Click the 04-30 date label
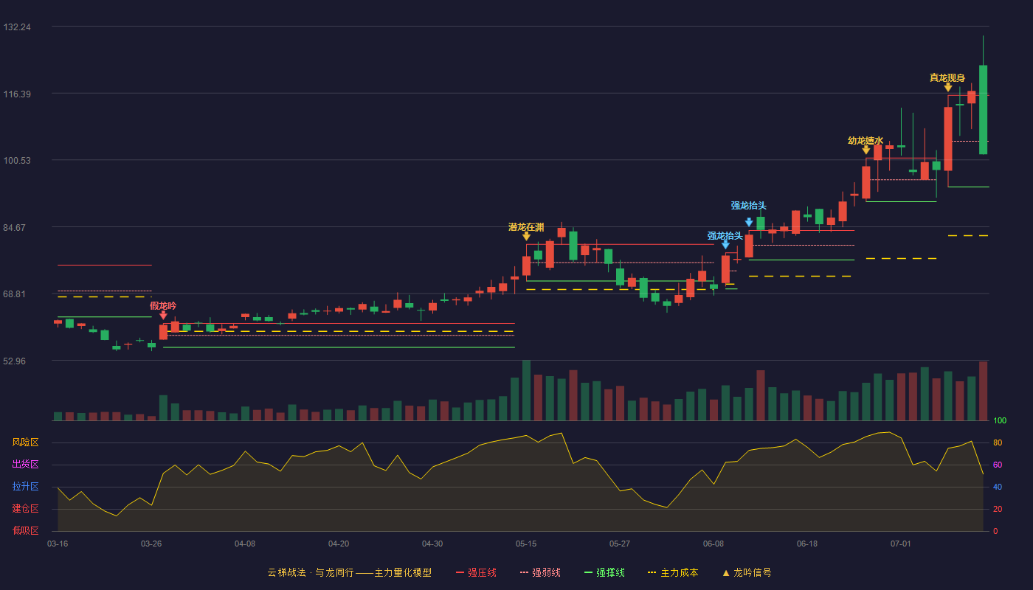Image resolution: width=1033 pixels, height=590 pixels. coord(432,544)
